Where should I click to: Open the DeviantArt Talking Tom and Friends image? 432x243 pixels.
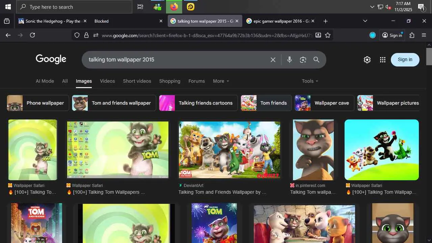tap(230, 150)
